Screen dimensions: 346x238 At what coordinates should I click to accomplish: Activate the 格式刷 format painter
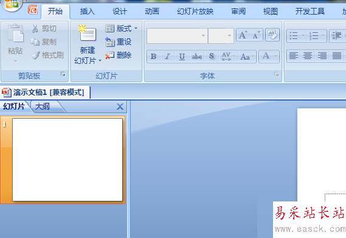(x=47, y=55)
